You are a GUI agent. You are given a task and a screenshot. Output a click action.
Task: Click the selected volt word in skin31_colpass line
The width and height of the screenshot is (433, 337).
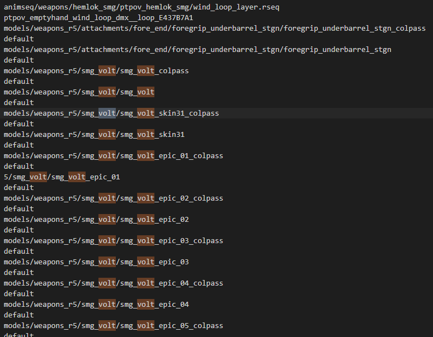tap(107, 113)
